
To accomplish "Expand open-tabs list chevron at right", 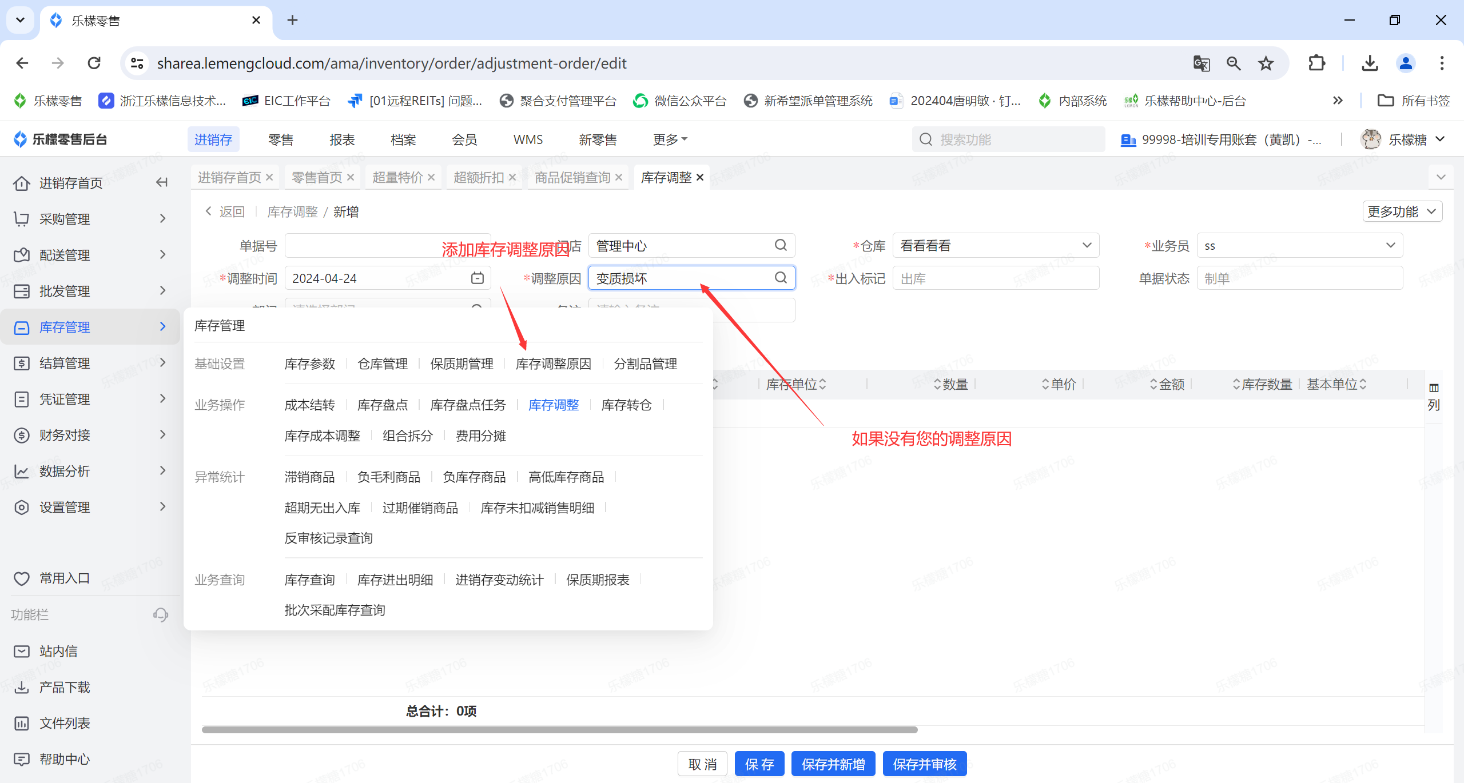I will (1441, 177).
